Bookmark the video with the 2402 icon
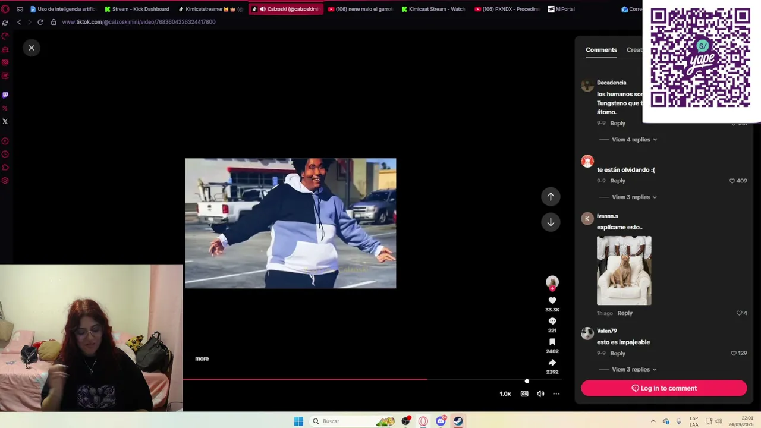 552,342
